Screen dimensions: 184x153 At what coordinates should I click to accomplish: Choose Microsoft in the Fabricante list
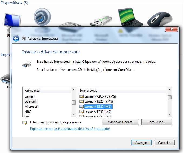31,107
